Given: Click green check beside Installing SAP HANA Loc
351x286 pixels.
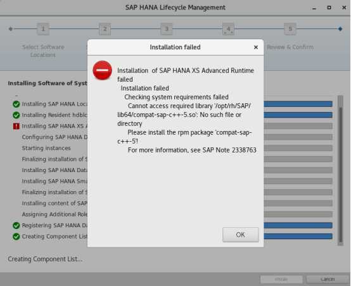Looking at the screenshot, I should (x=16, y=104).
